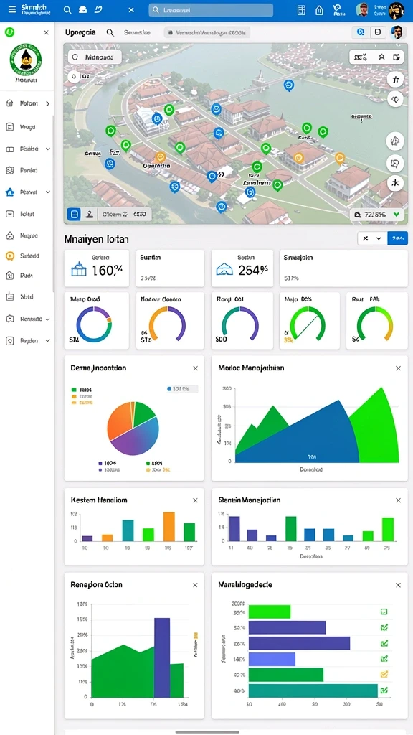Click the blue button right of dropdown
Image resolution: width=413 pixels, height=735 pixels.
(397, 238)
